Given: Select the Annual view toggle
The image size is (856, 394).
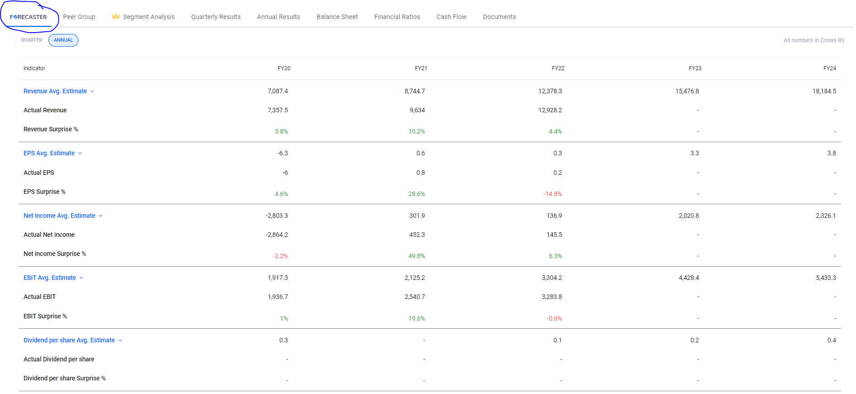Looking at the screenshot, I should pyautogui.click(x=63, y=40).
